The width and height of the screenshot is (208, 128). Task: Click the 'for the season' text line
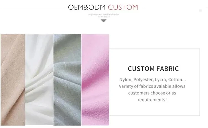tap(103, 17)
